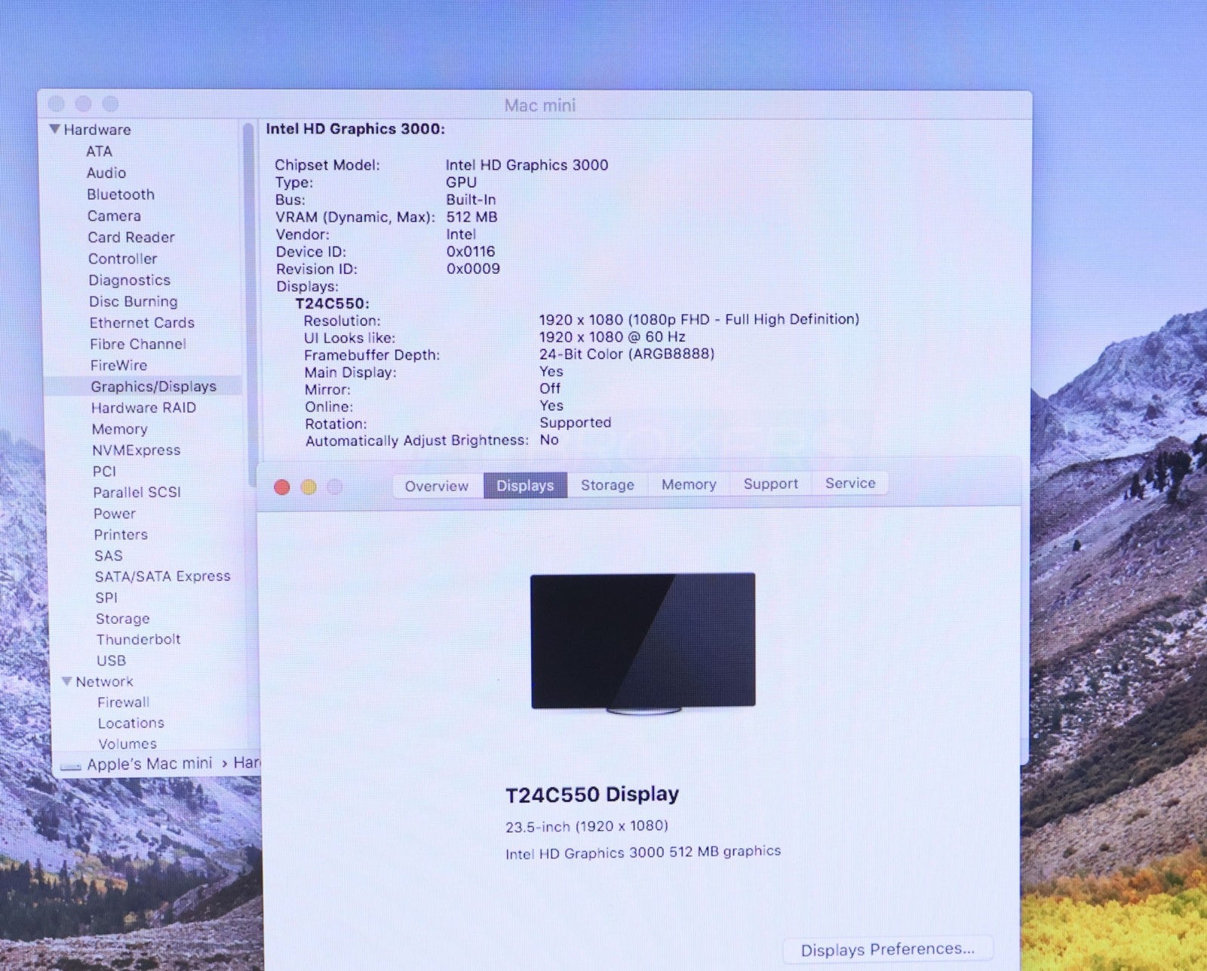Click the red close button of About window
This screenshot has height=971, width=1207.
[x=282, y=487]
